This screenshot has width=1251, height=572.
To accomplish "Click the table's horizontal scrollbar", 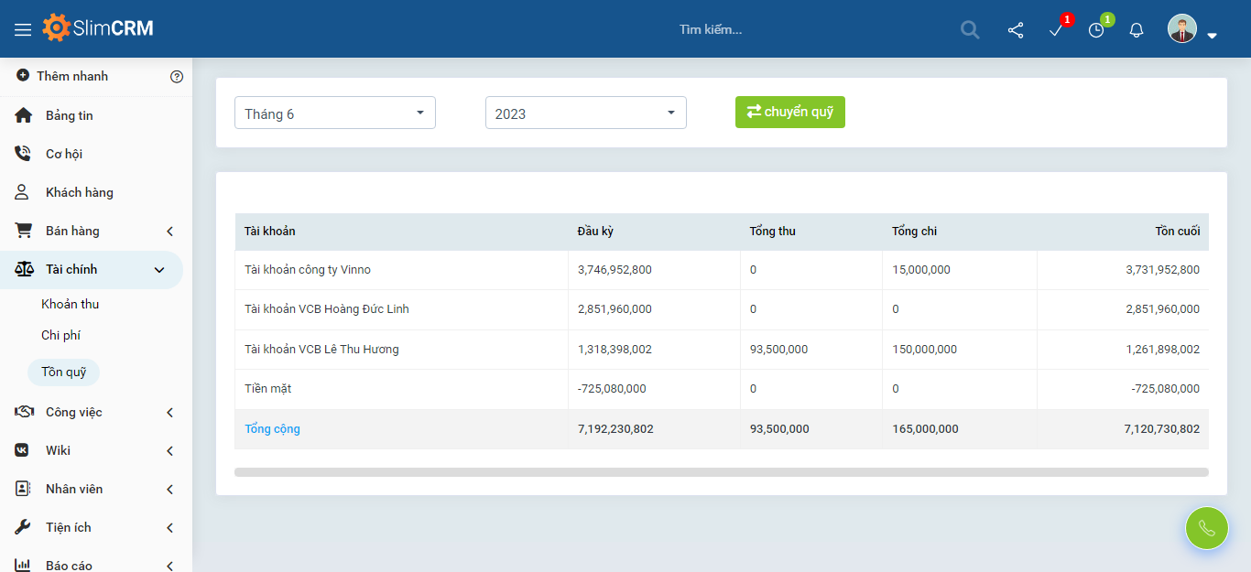I will [721, 472].
